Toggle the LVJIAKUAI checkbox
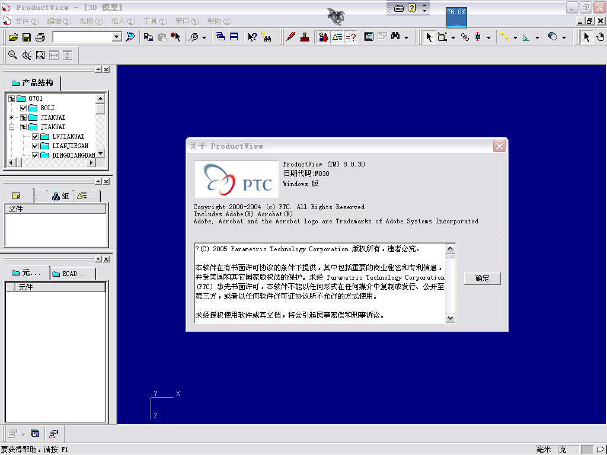The height and width of the screenshot is (455, 607). pos(35,137)
